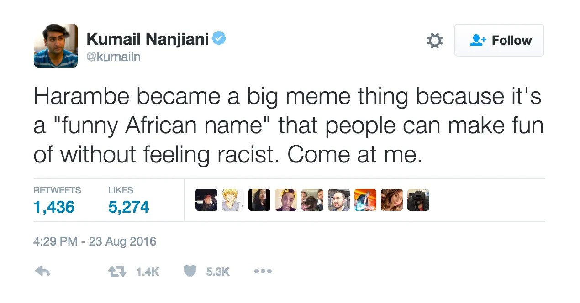Click the LIKES label
The width and height of the screenshot is (580, 303).
(x=121, y=190)
